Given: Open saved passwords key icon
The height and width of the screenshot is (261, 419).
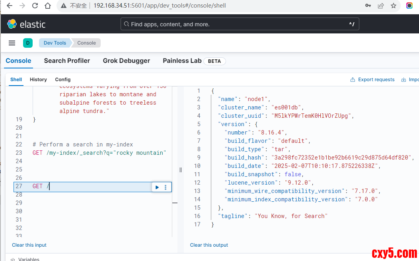Looking at the screenshot, I should click(x=368, y=6).
